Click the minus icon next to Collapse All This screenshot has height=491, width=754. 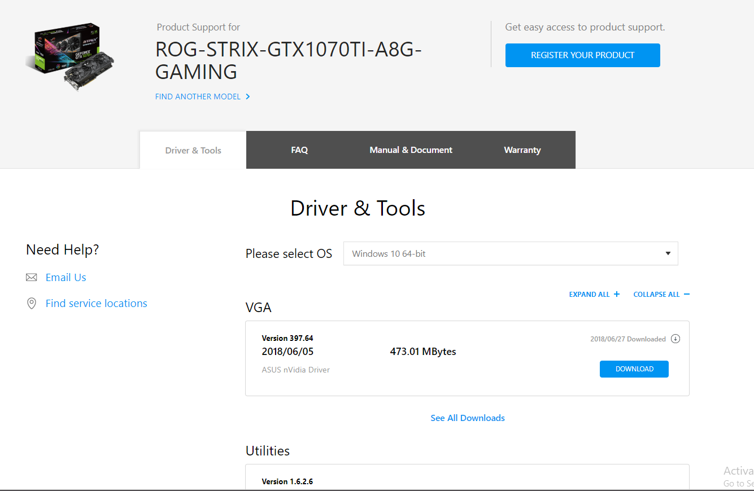click(686, 294)
